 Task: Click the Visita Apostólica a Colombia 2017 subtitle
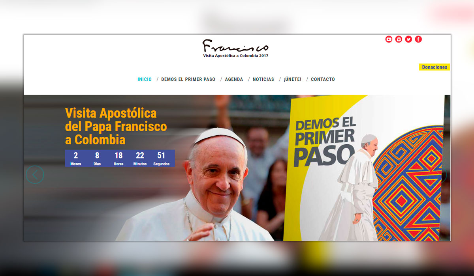pos(235,56)
